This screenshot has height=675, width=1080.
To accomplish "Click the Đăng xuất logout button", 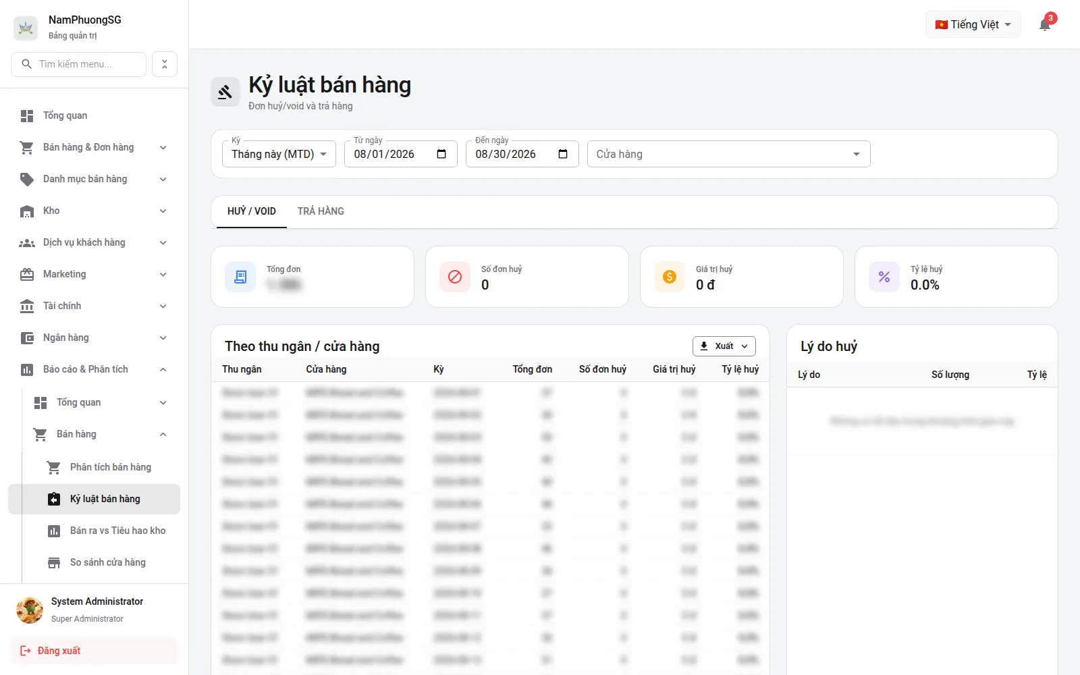I will pyautogui.click(x=94, y=651).
